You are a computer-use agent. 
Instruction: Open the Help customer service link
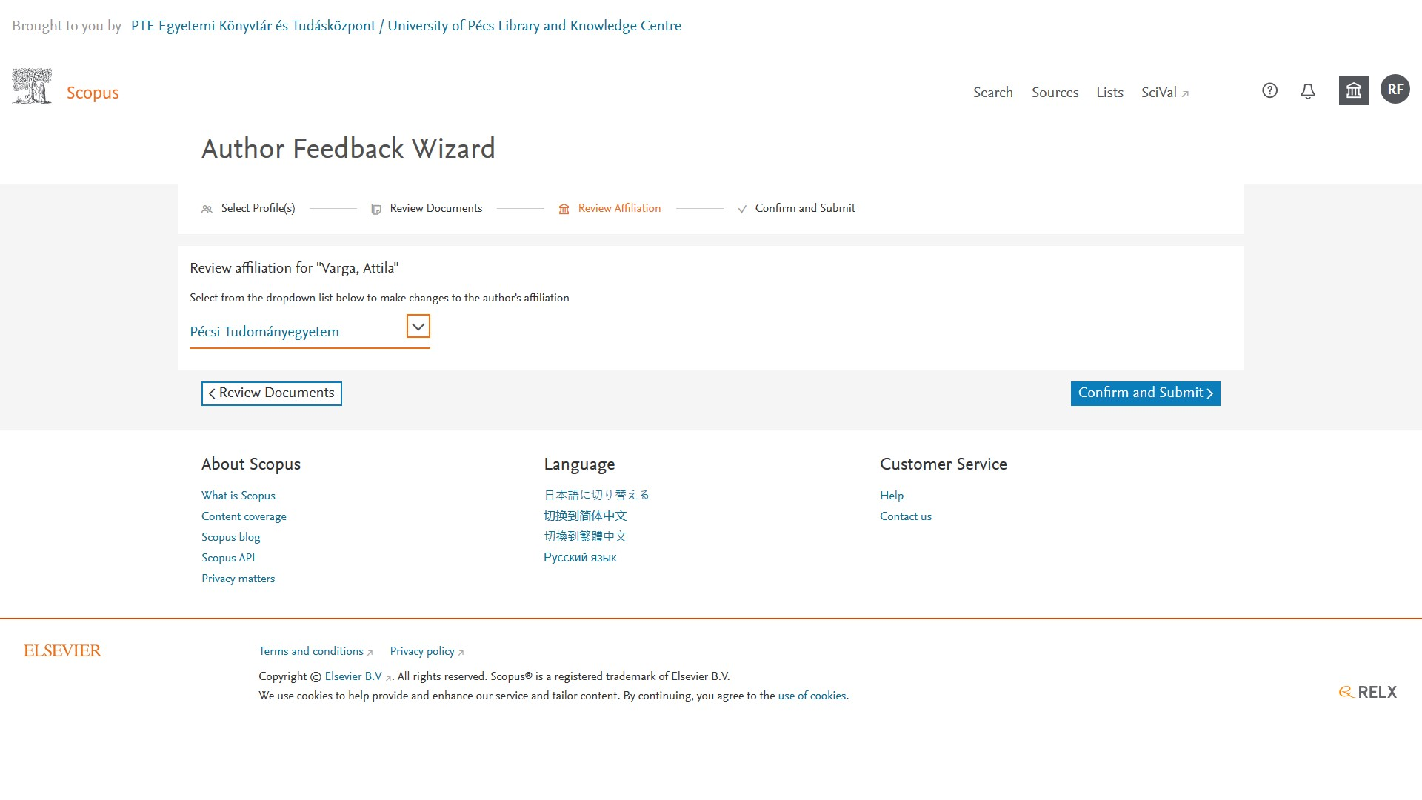(892, 496)
